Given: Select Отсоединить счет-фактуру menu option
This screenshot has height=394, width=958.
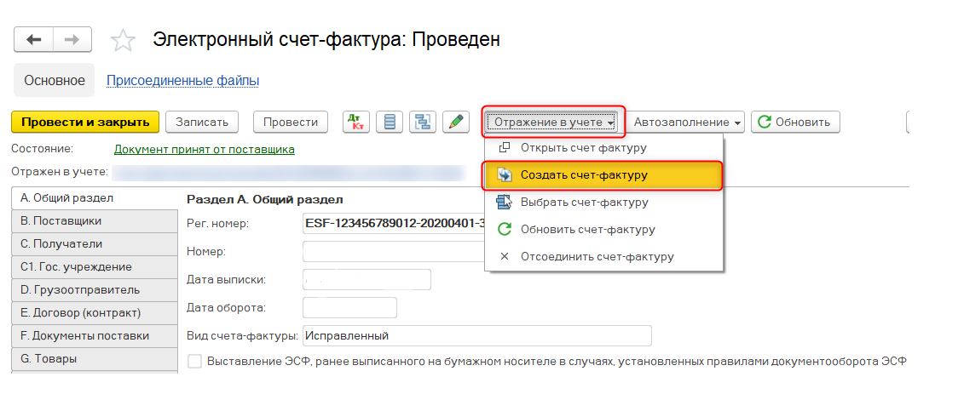Looking at the screenshot, I should pyautogui.click(x=597, y=256).
